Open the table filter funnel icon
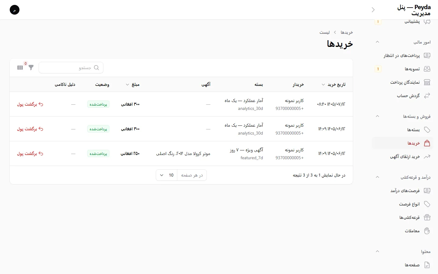Screen dimensions: 438x274 tap(31, 68)
